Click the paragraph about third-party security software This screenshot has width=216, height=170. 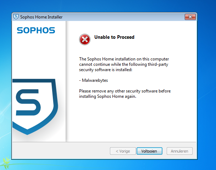pyautogui.click(x=124, y=64)
